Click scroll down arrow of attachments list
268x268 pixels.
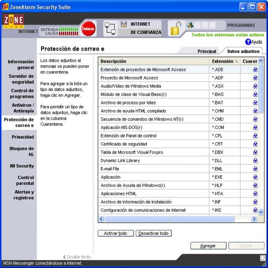coord(261,212)
